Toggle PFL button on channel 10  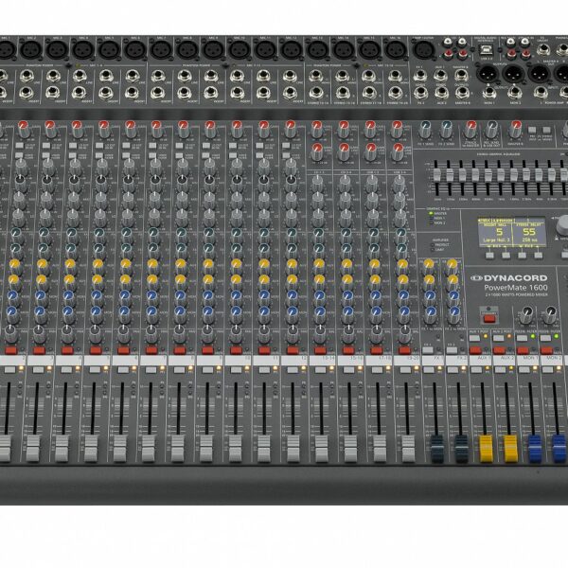click(x=236, y=369)
